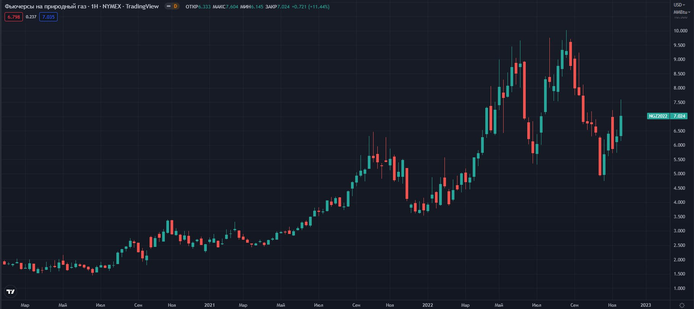Click the open value ОТКР 6.333
The image size is (694, 309).
pyautogui.click(x=198, y=6)
